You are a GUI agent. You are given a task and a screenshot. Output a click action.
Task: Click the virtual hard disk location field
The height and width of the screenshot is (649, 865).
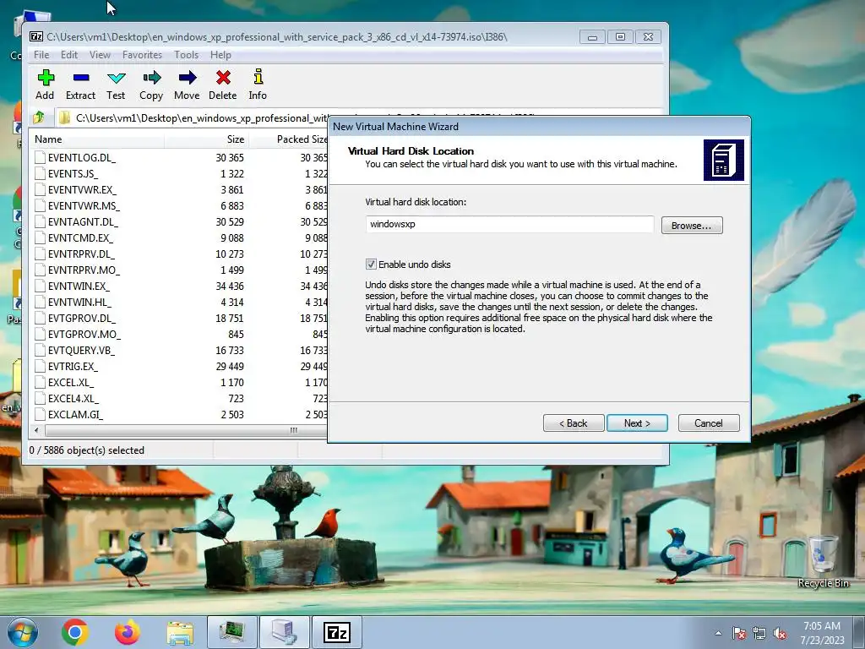tap(509, 224)
